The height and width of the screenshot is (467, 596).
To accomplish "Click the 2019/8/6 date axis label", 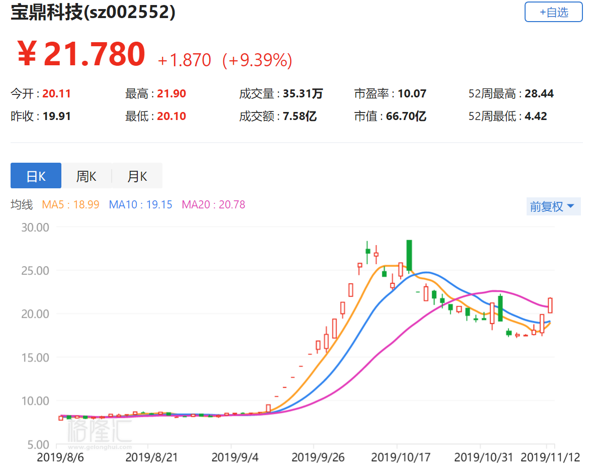I will pos(60,457).
